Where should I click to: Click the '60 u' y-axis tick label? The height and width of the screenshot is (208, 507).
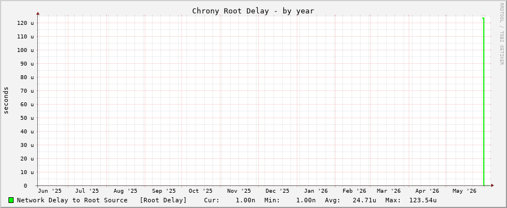click(27, 105)
